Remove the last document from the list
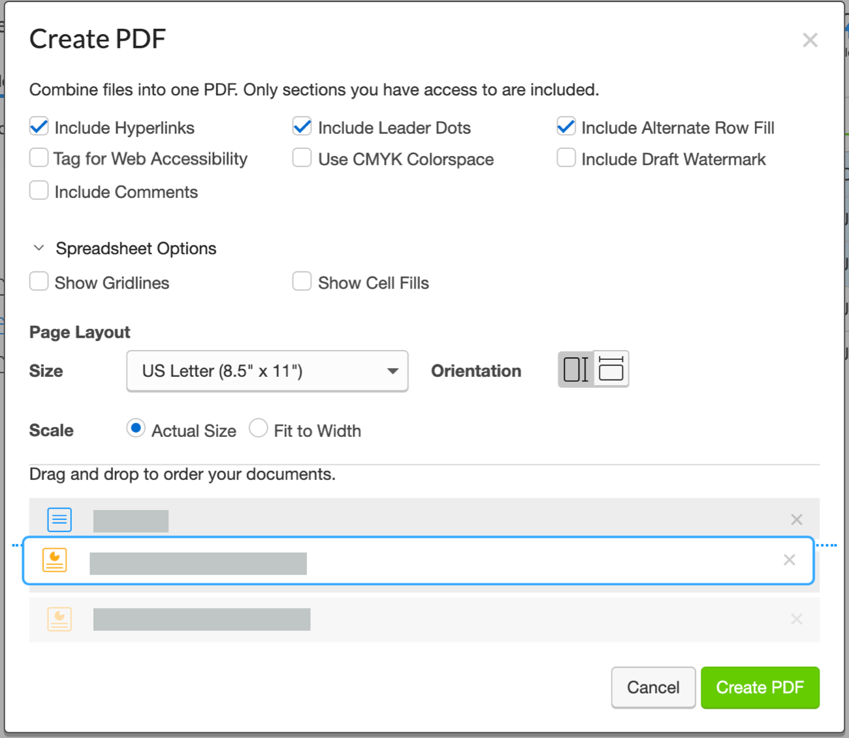The height and width of the screenshot is (738, 849). [x=796, y=619]
